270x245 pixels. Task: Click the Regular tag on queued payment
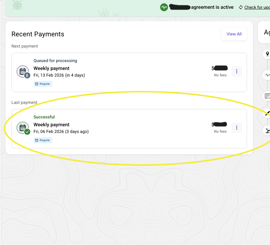[x=43, y=84]
